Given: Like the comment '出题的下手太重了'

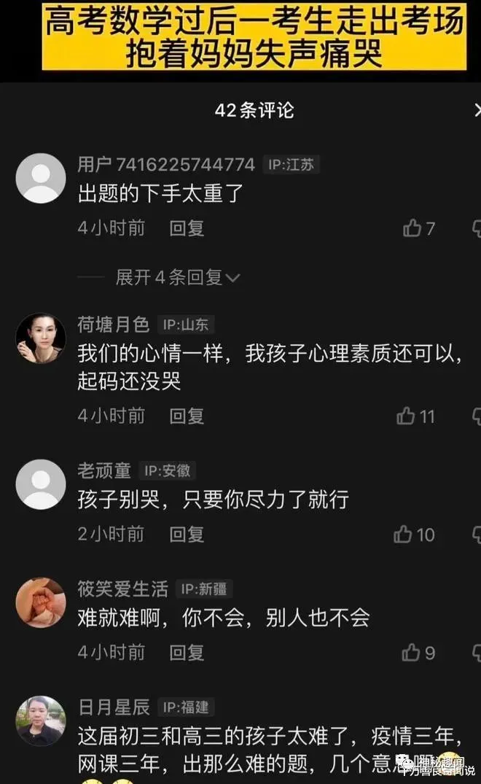Looking at the screenshot, I should [419, 228].
